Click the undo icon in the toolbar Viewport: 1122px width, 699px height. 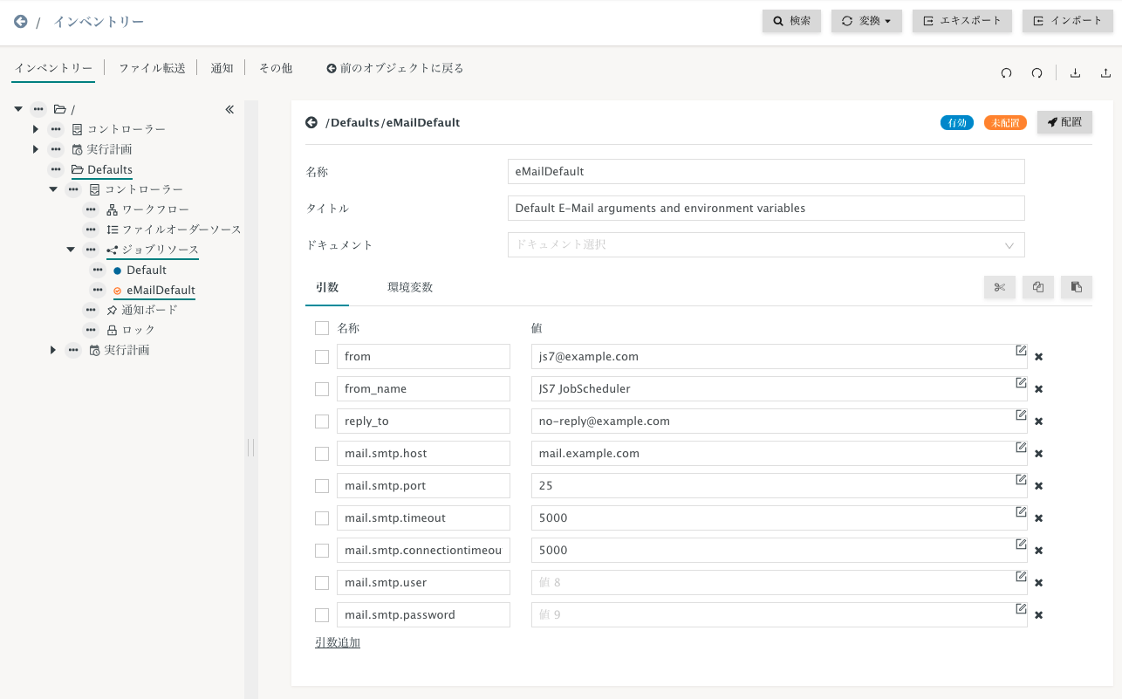(x=1006, y=73)
